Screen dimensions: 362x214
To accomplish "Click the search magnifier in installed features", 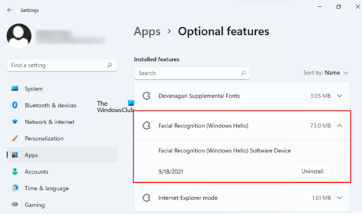I will point(244,73).
